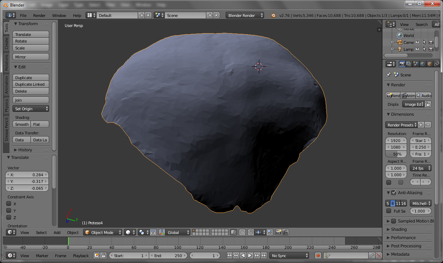Viewport: 443px width, 263px height.
Task: Open the Set Origin dropdown
Action: click(x=31, y=109)
